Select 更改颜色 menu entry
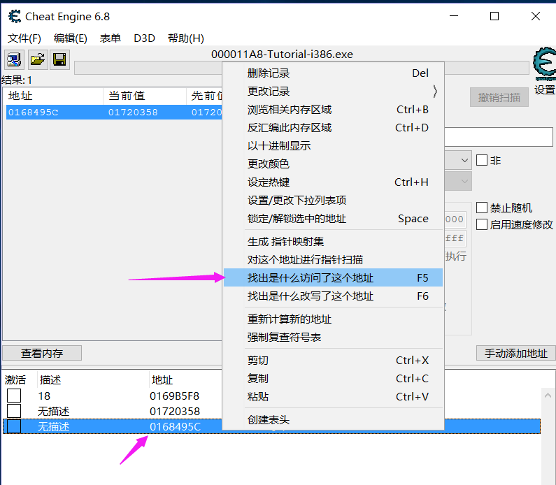 pos(334,164)
